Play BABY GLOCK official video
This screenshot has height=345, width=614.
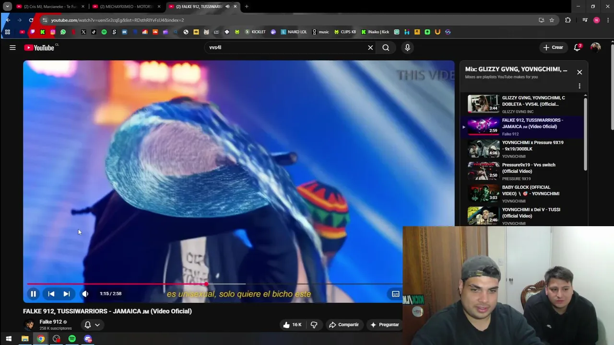pos(522,194)
